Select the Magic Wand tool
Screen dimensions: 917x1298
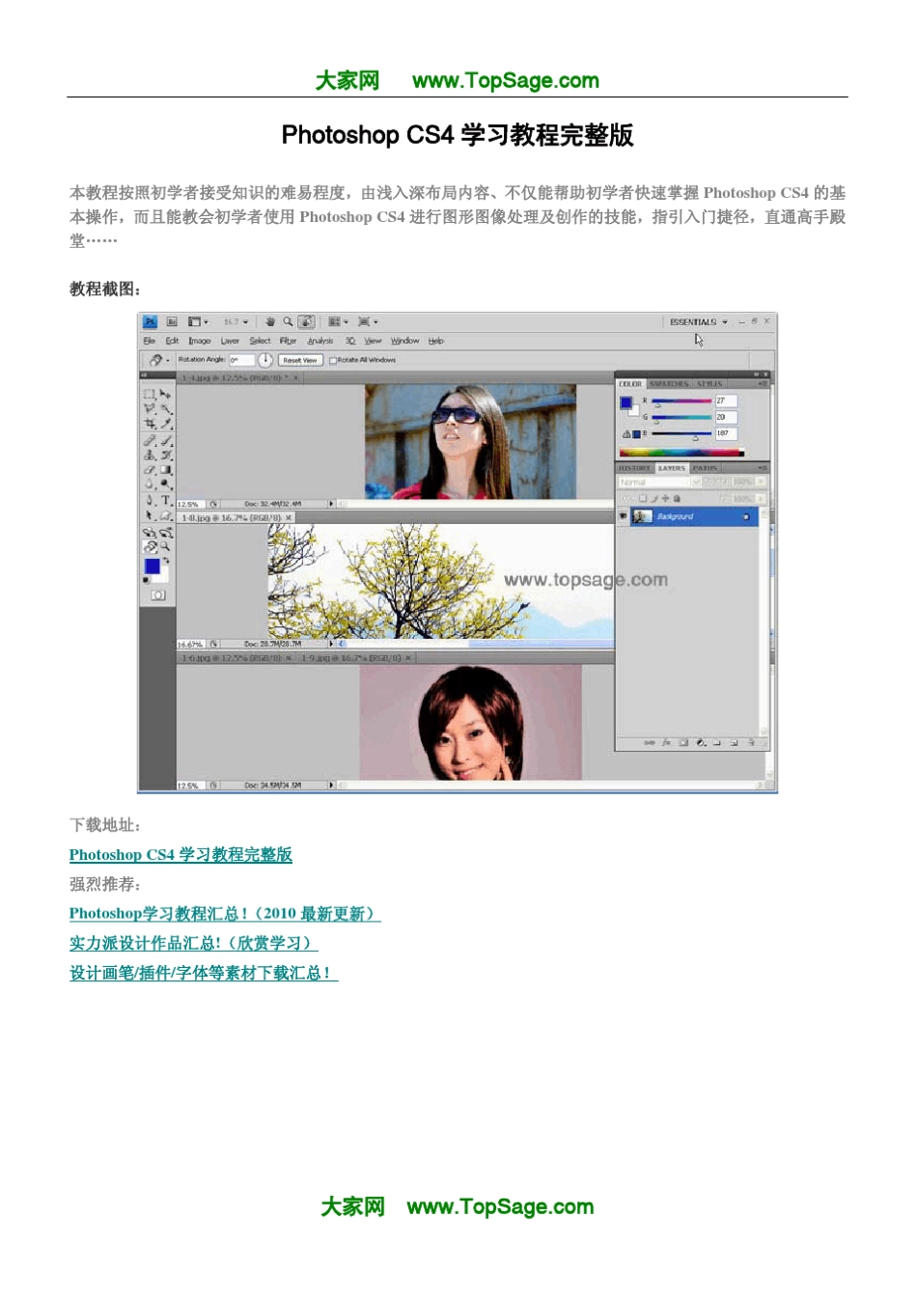tap(166, 409)
